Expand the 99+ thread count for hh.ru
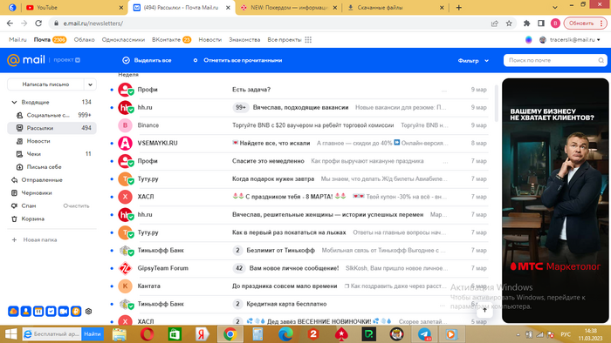The image size is (611, 343). [241, 107]
